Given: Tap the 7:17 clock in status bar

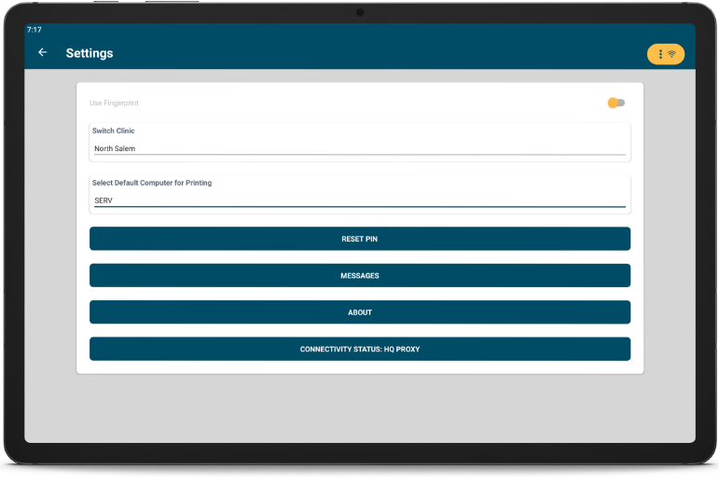Looking at the screenshot, I should coord(34,30).
